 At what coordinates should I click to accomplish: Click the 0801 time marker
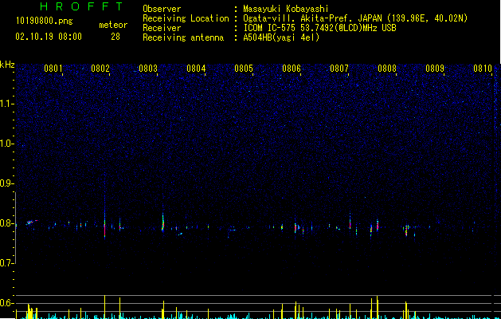pyautogui.click(x=53, y=69)
